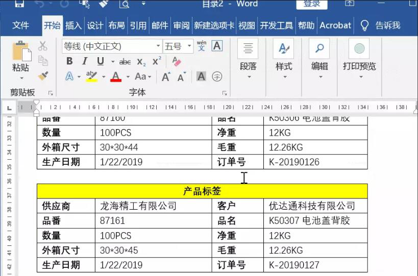Toggle superscript X2 formatting
418x276 pixels.
pyautogui.click(x=157, y=61)
